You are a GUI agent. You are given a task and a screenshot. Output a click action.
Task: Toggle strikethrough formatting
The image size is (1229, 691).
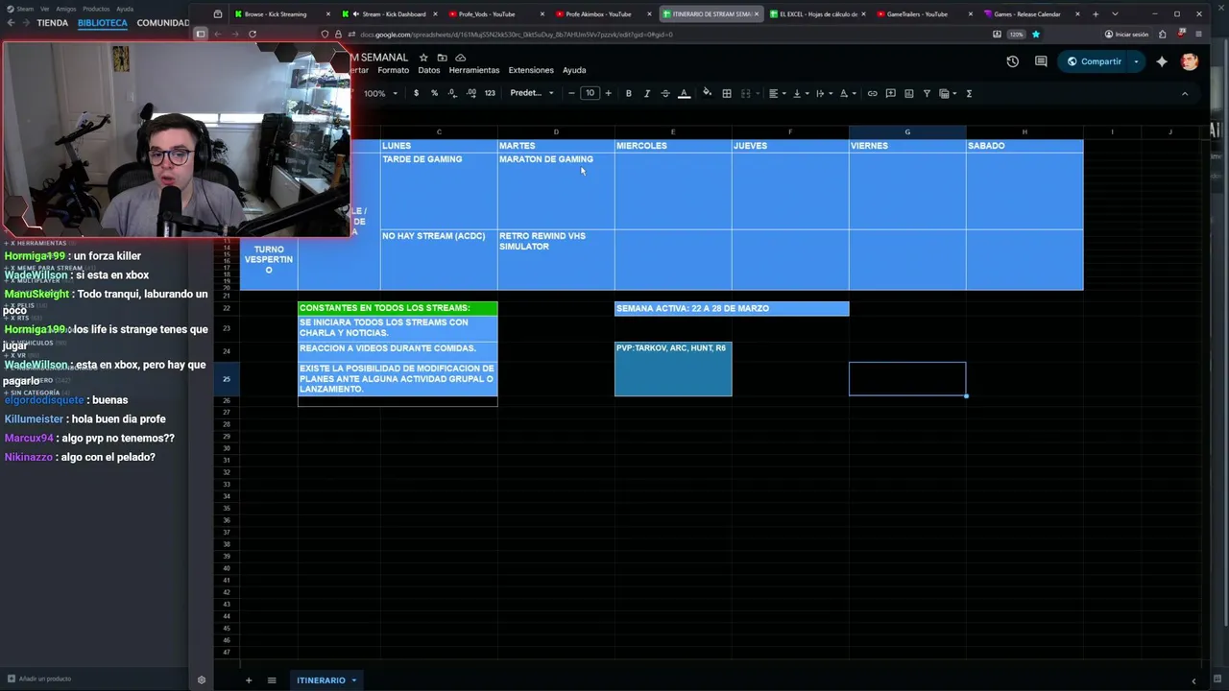click(x=665, y=93)
